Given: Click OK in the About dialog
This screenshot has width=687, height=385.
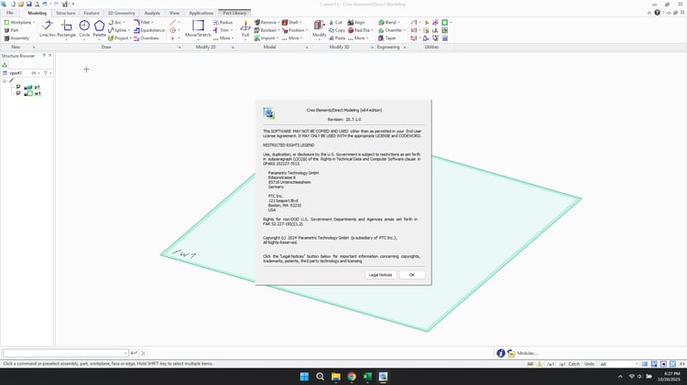Looking at the screenshot, I should pos(412,274).
